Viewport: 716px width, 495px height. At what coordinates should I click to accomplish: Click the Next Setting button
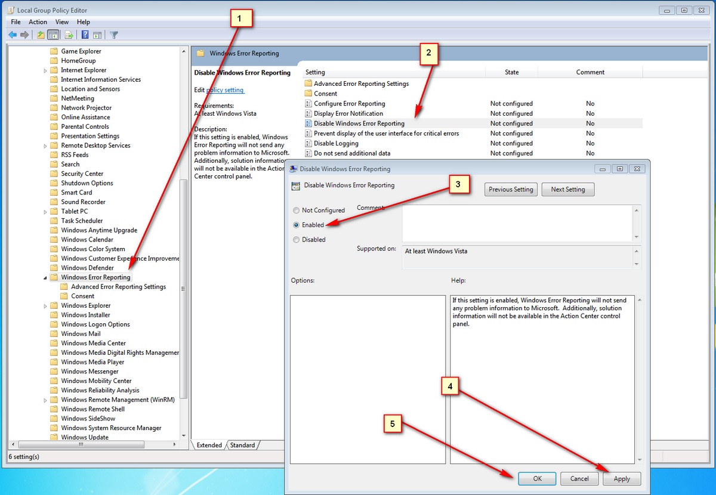point(568,190)
